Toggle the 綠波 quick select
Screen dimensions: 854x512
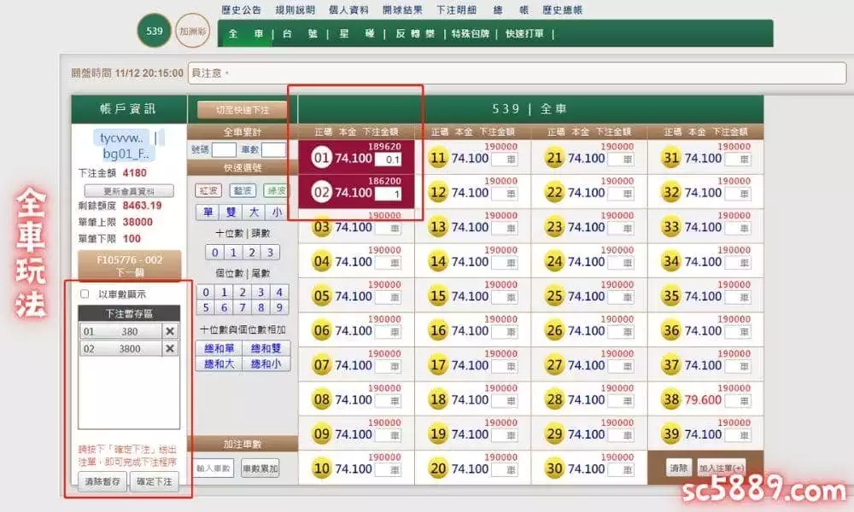(276, 190)
